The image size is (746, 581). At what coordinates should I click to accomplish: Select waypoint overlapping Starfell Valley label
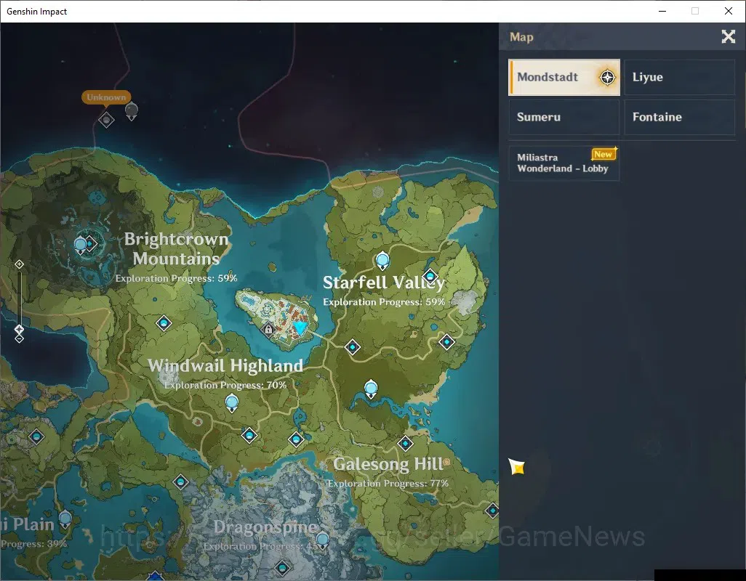coord(430,276)
